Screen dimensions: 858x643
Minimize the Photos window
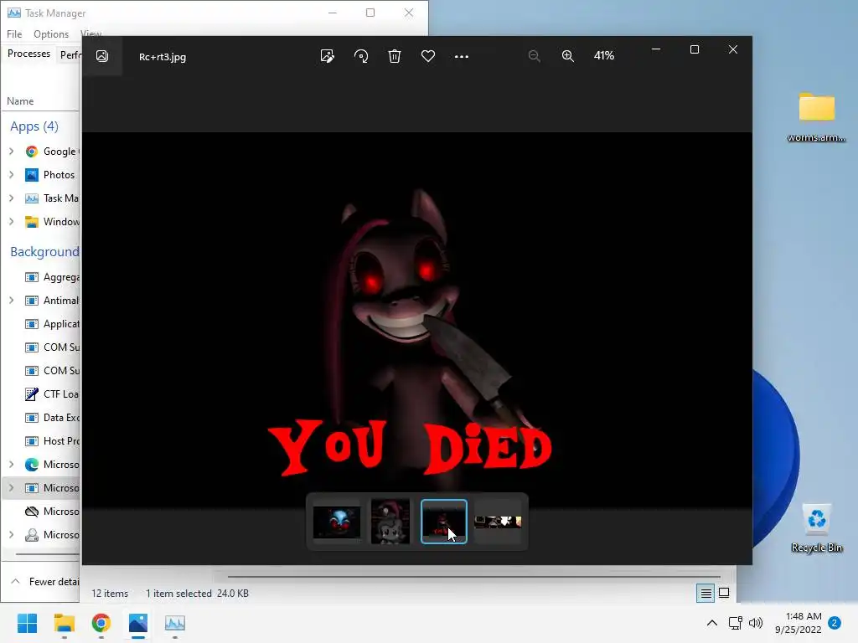pos(656,49)
